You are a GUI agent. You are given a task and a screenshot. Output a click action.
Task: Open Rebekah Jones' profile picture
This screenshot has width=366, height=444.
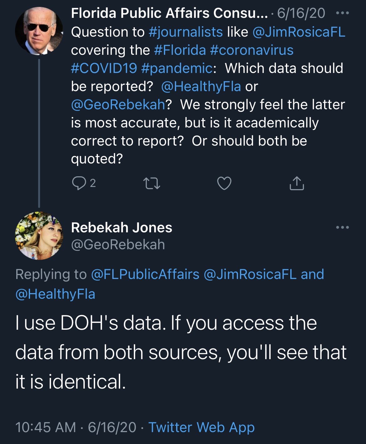click(x=39, y=235)
